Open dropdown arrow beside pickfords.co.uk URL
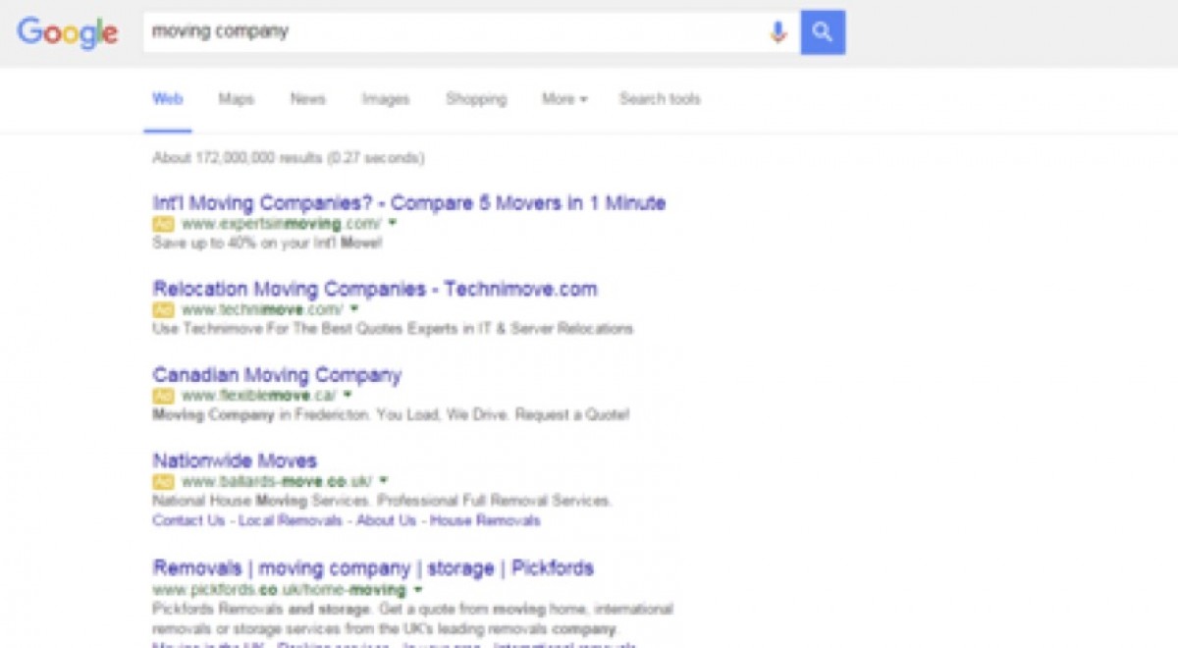Screen dimensions: 1178x648 tap(417, 590)
